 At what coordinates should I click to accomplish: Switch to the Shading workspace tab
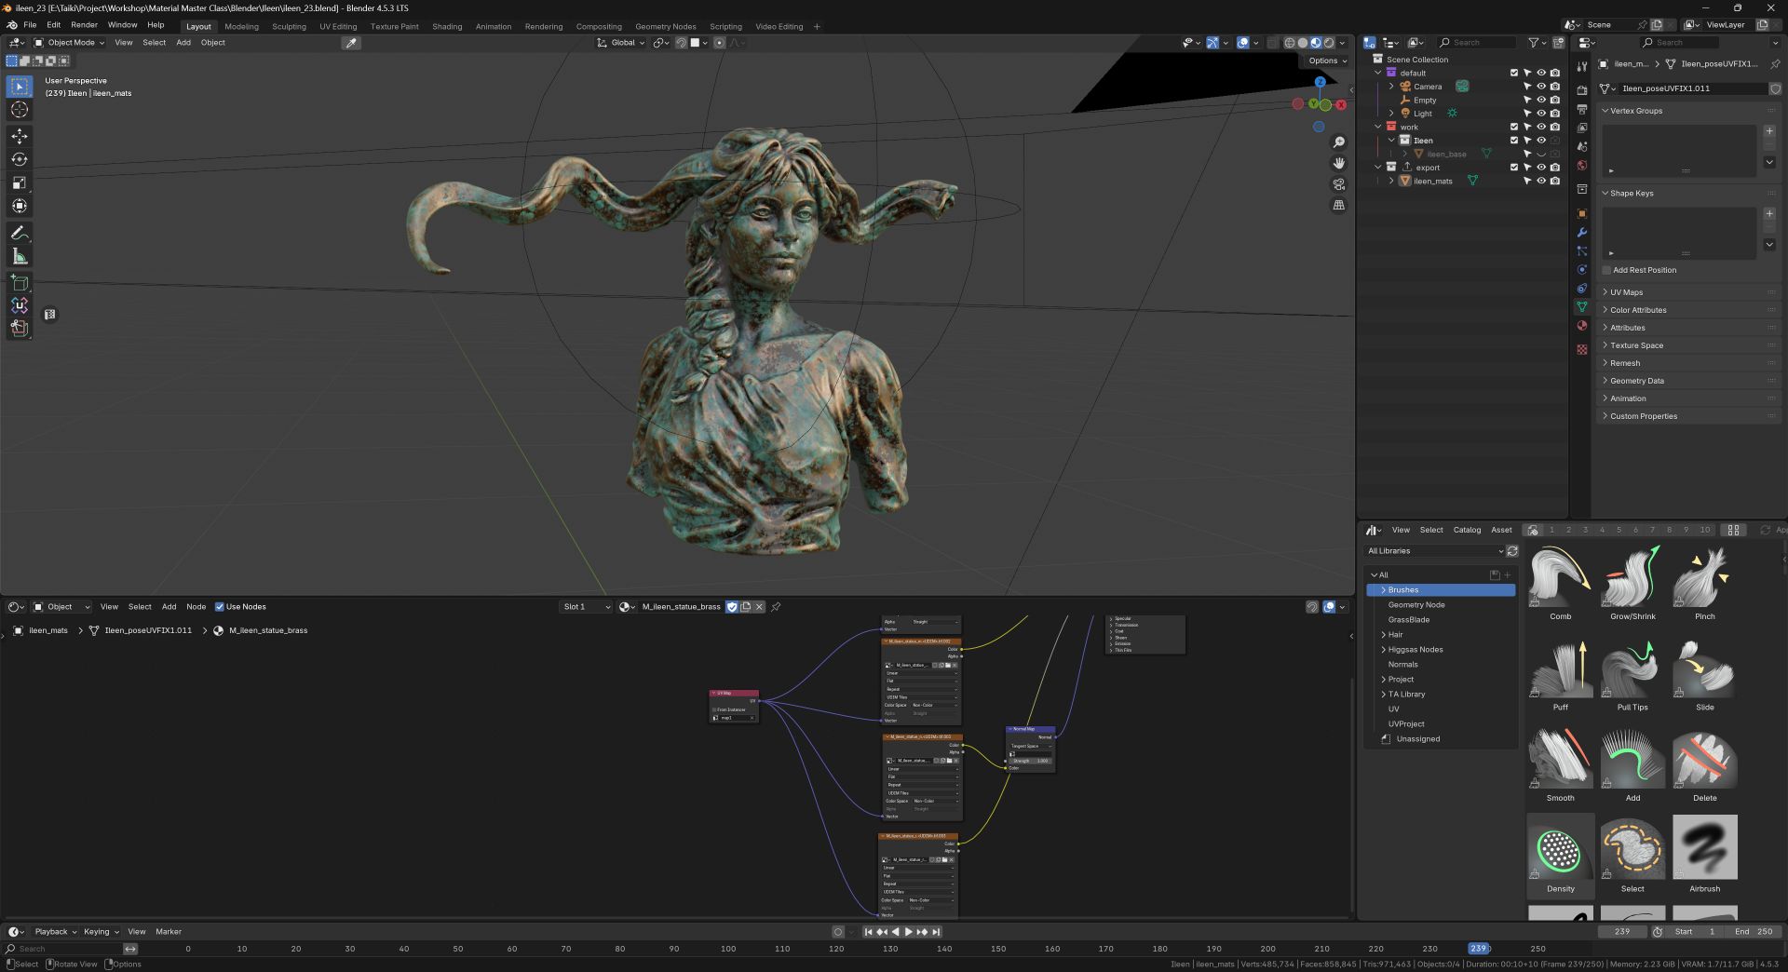[446, 26]
